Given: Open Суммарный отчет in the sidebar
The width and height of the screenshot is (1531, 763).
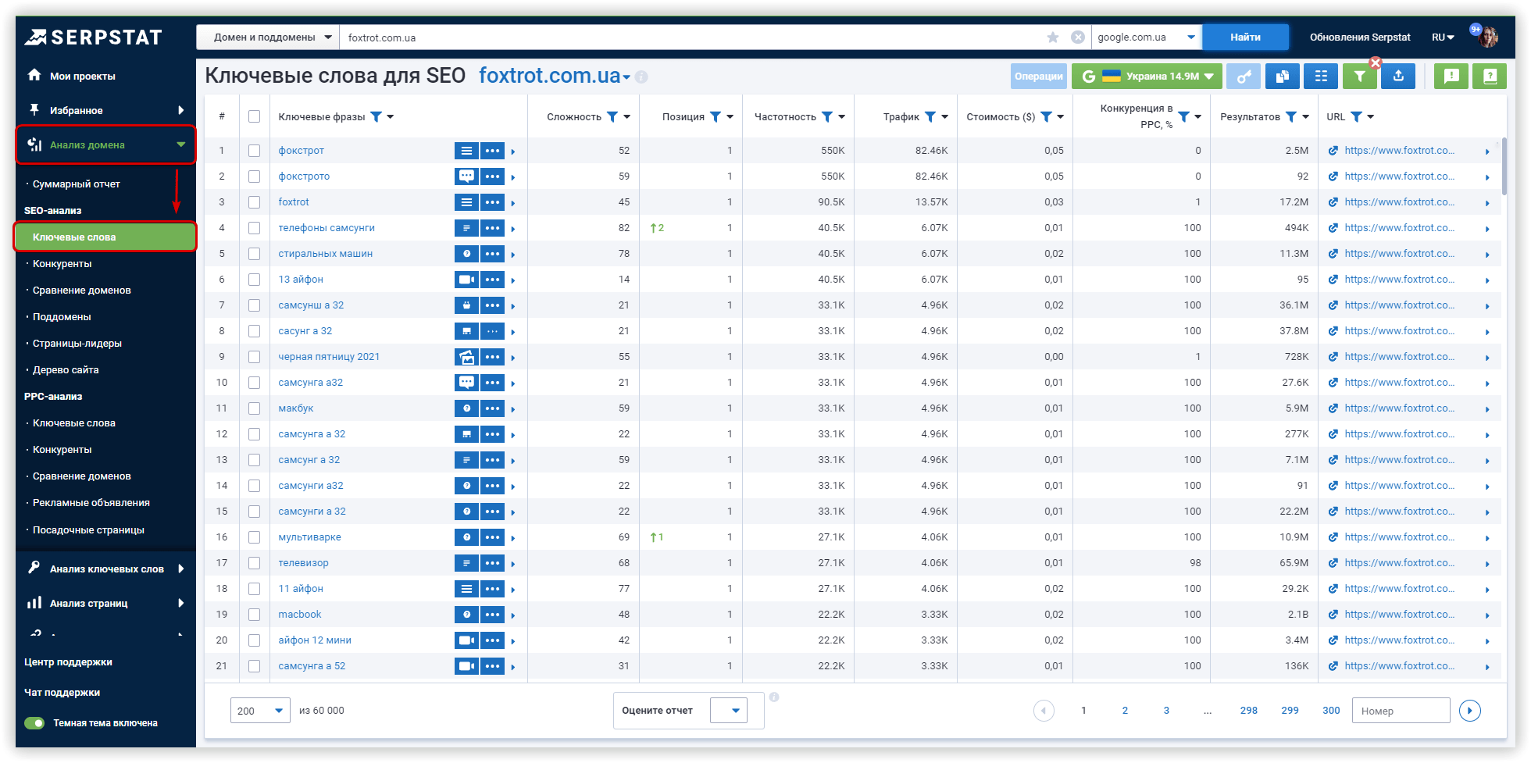Looking at the screenshot, I should pos(77,184).
